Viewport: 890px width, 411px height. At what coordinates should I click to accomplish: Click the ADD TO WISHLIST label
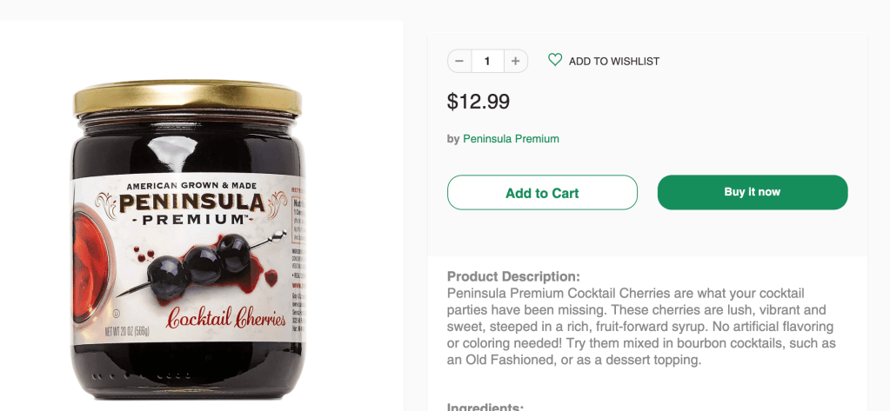click(614, 62)
